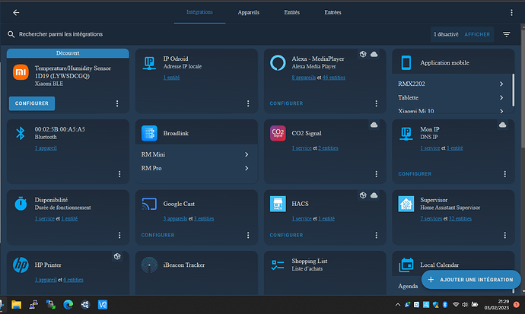Viewport: 525px width, 314px height.
Task: Open Bluetooth card three-dot menu
Action: point(119,174)
